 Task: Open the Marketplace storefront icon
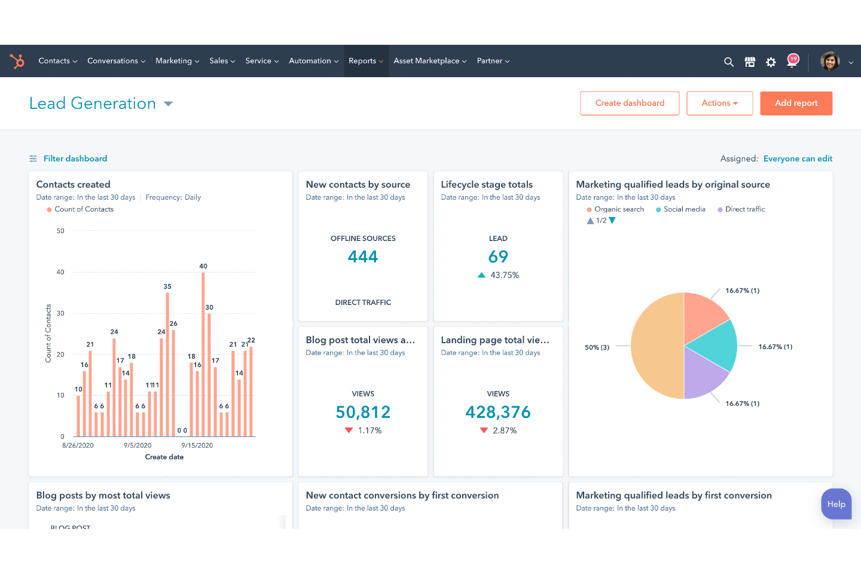(750, 62)
